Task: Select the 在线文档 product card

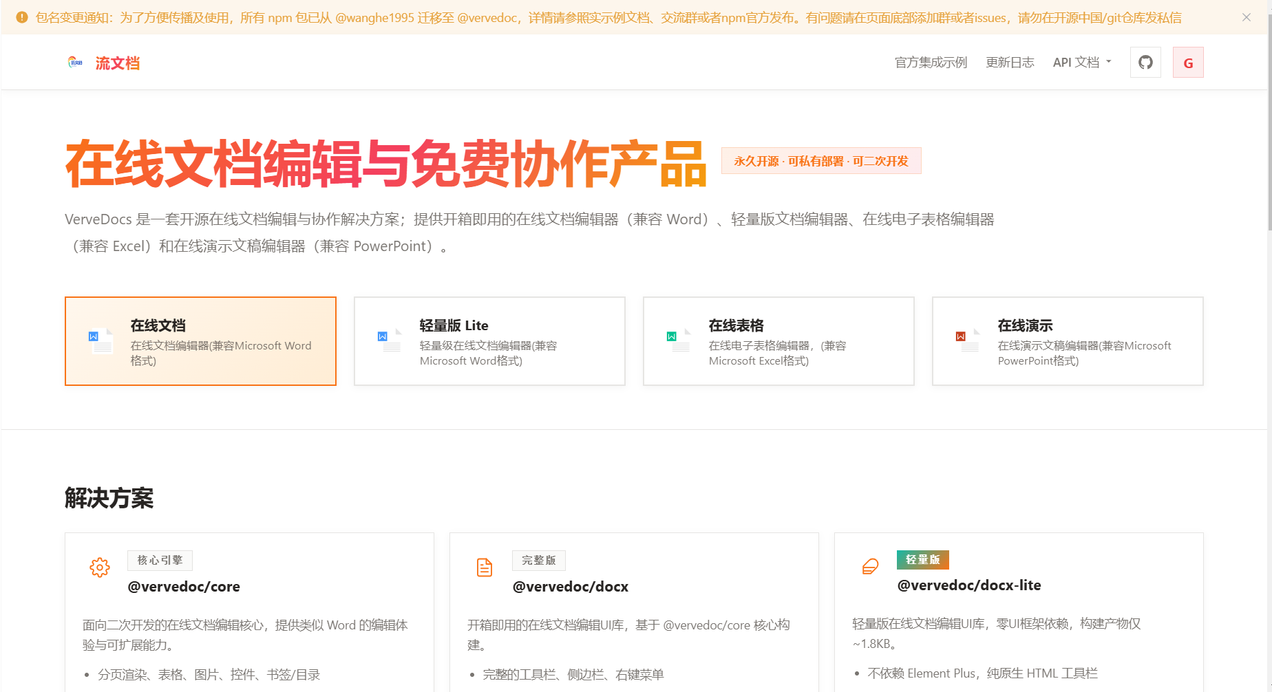Action: pyautogui.click(x=200, y=341)
